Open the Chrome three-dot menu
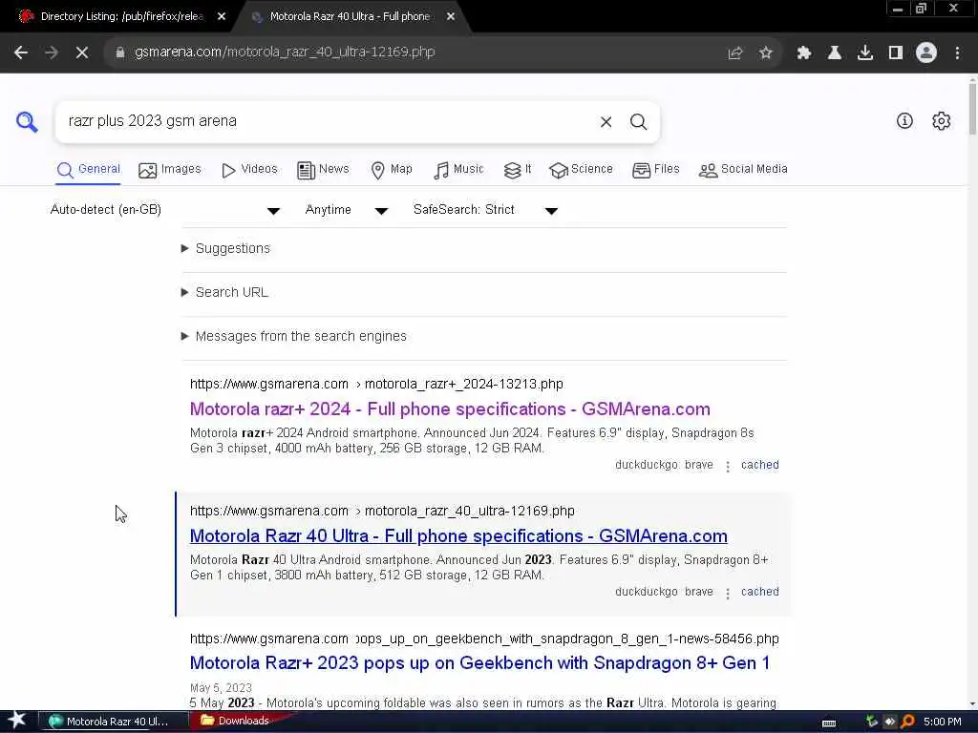This screenshot has width=978, height=733. [x=957, y=52]
